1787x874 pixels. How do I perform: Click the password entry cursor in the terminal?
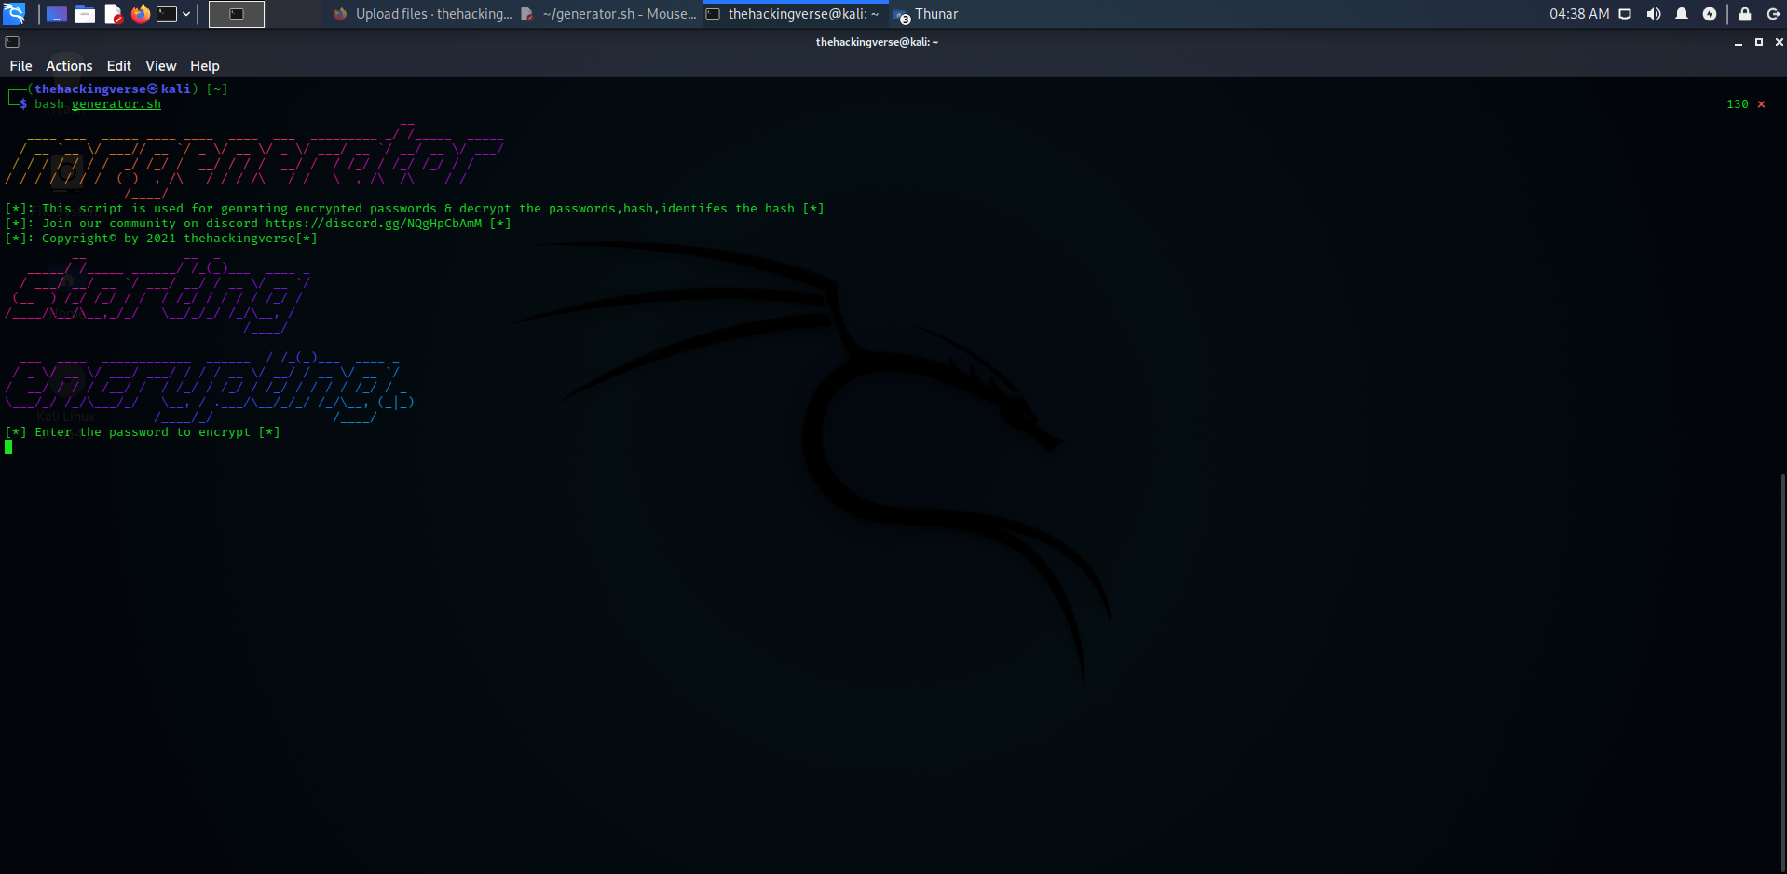pyautogui.click(x=8, y=446)
